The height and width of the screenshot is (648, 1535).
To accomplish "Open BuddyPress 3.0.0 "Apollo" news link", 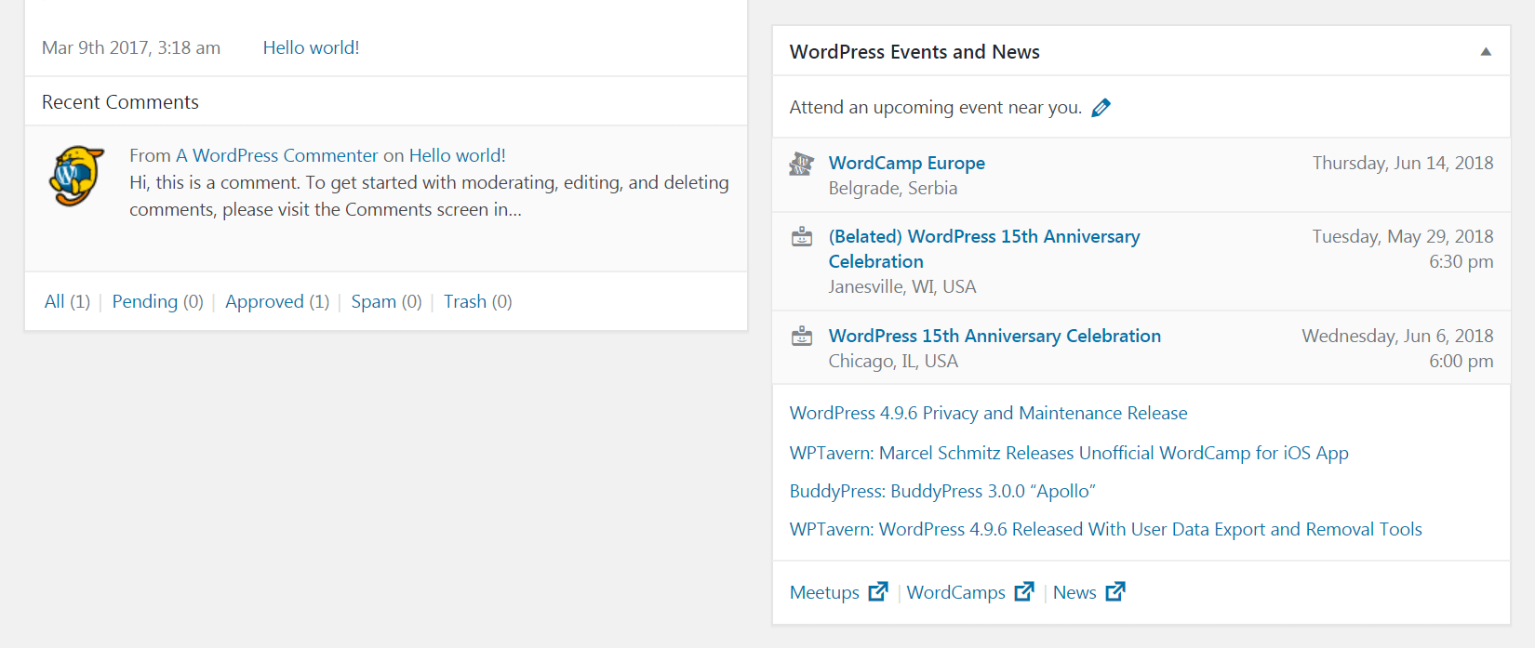I will (x=942, y=491).
